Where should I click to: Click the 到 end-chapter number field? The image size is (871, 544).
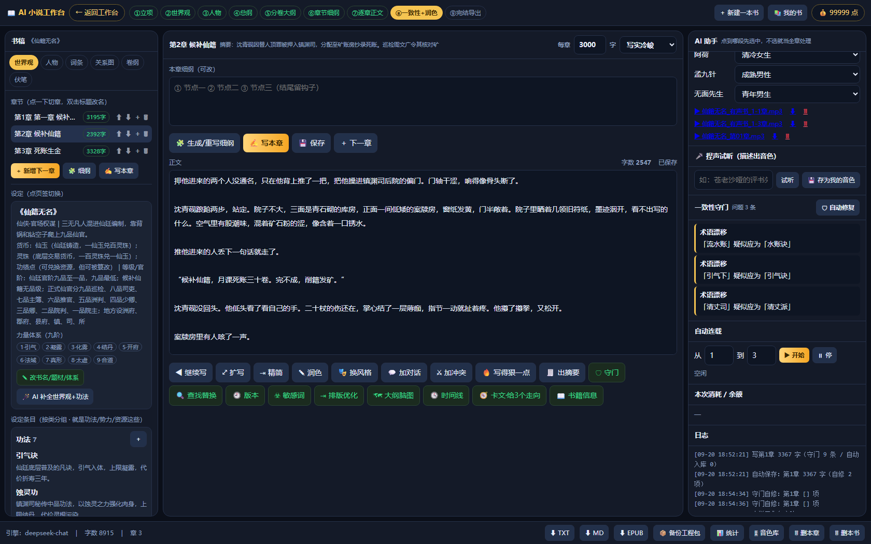point(761,355)
